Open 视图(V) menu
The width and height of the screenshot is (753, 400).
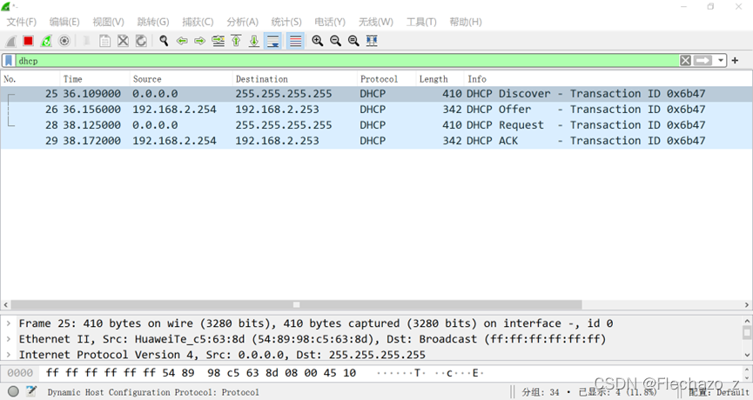tap(109, 22)
